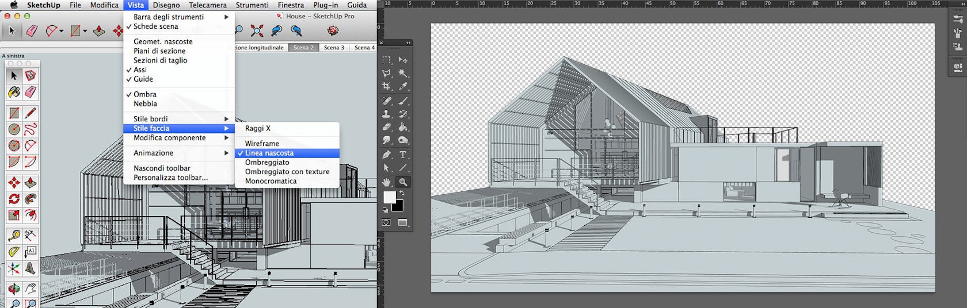The width and height of the screenshot is (967, 308).
Task: Toggle the Guide visibility option
Action: point(143,79)
